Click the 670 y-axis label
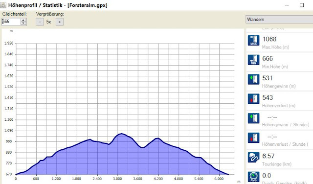This screenshot has width=313, height=184. [8, 174]
